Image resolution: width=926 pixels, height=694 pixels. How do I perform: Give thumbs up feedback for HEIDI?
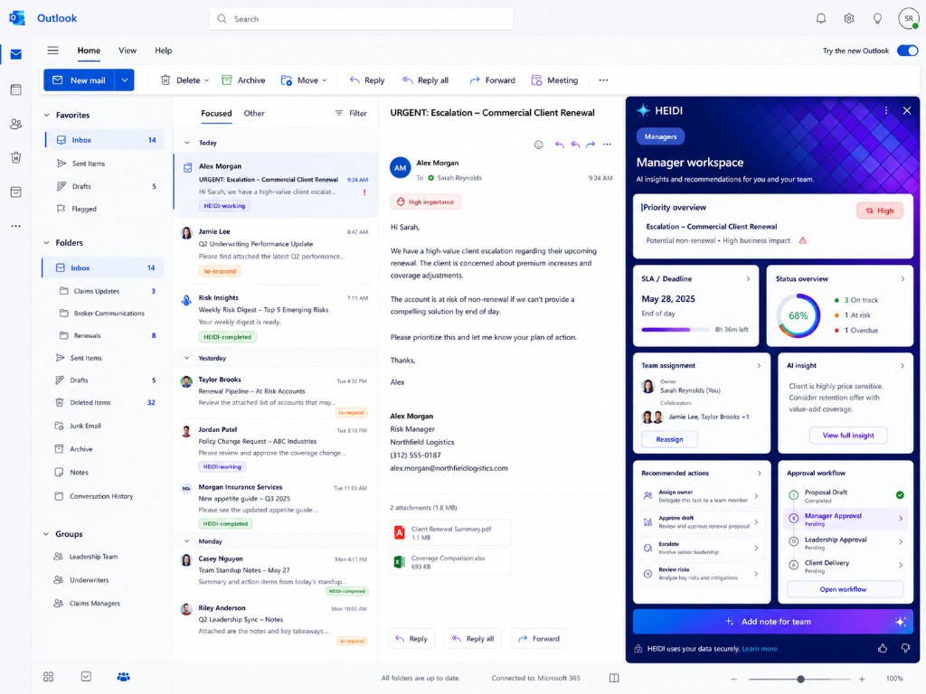[883, 648]
